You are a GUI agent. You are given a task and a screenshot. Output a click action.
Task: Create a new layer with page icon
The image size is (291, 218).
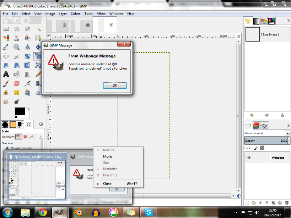(x=247, y=203)
